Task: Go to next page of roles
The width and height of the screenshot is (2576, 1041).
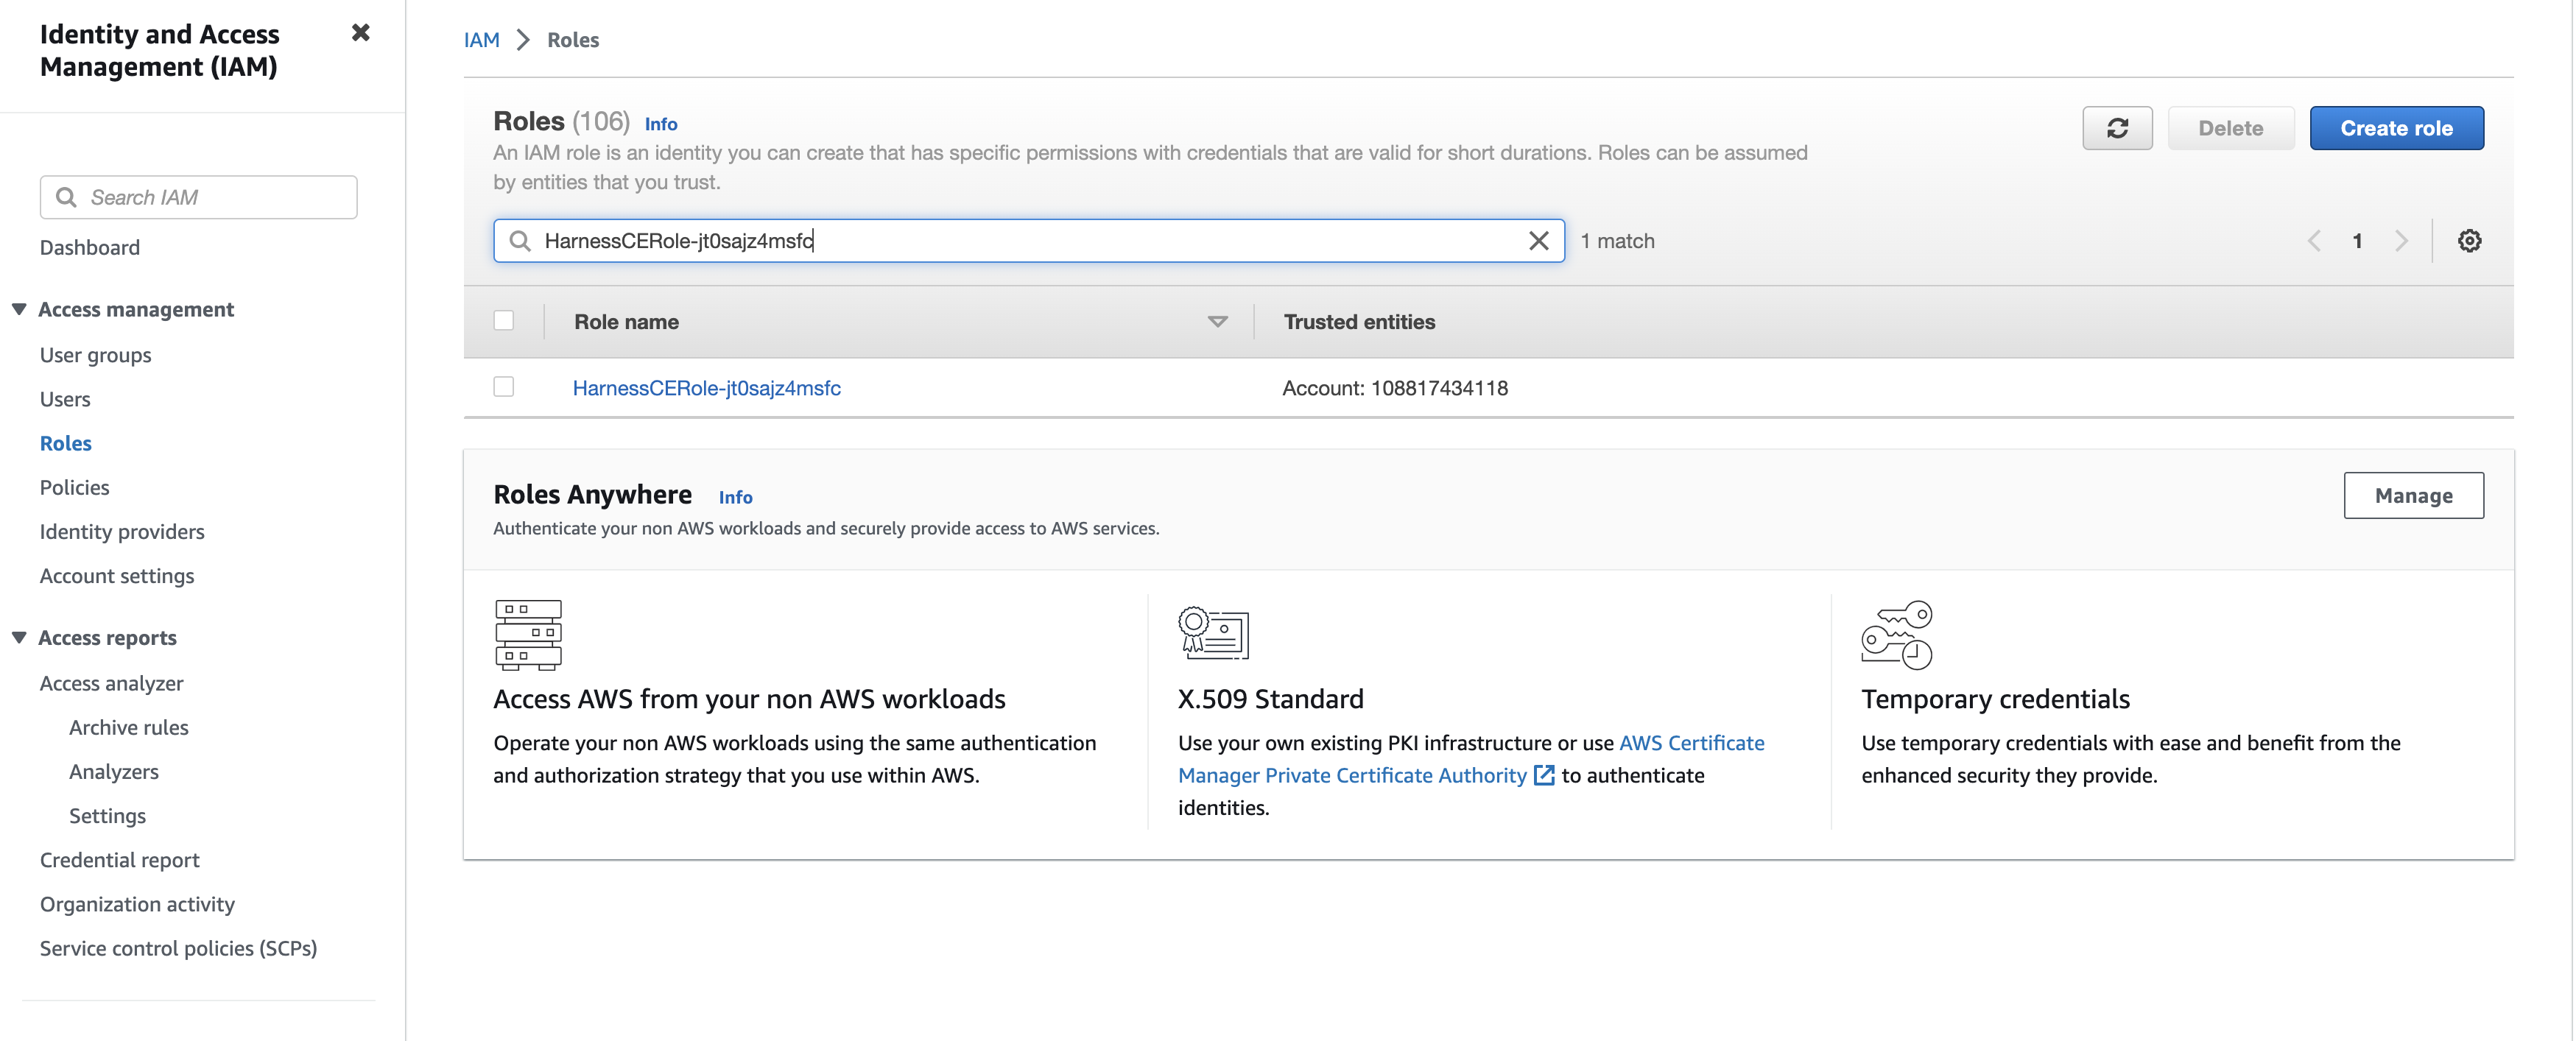Action: pos(2400,241)
